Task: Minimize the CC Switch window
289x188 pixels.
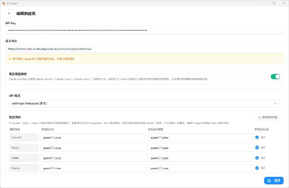Action: coord(264,3)
